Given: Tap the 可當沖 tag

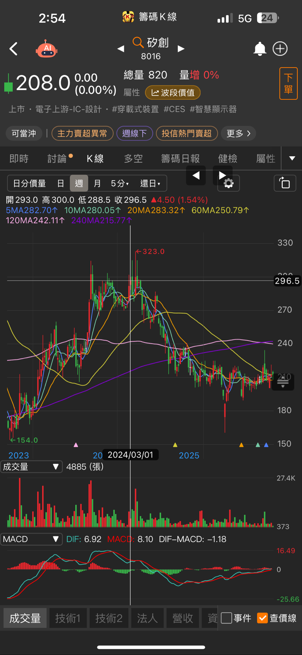Looking at the screenshot, I should [x=24, y=133].
